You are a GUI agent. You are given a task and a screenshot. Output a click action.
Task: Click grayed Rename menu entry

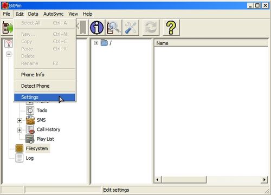pos(45,63)
